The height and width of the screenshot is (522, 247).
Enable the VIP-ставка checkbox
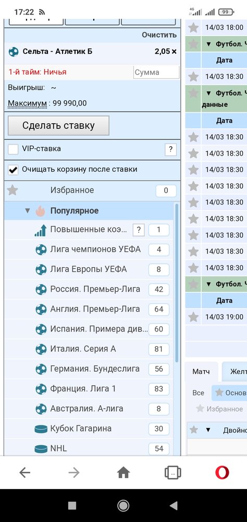(x=14, y=149)
